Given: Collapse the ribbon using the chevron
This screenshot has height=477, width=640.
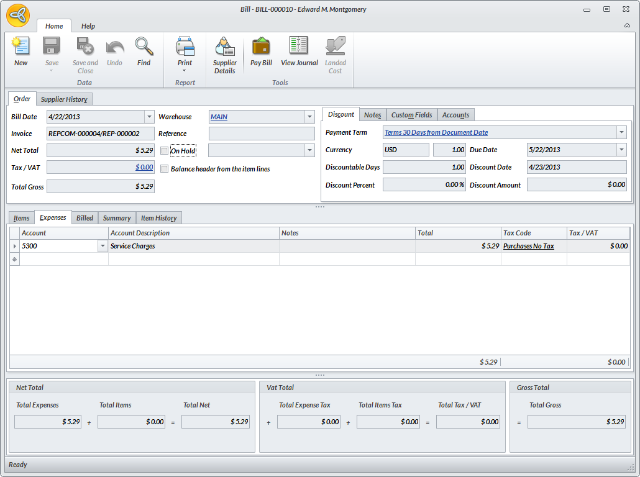Looking at the screenshot, I should click(x=627, y=25).
